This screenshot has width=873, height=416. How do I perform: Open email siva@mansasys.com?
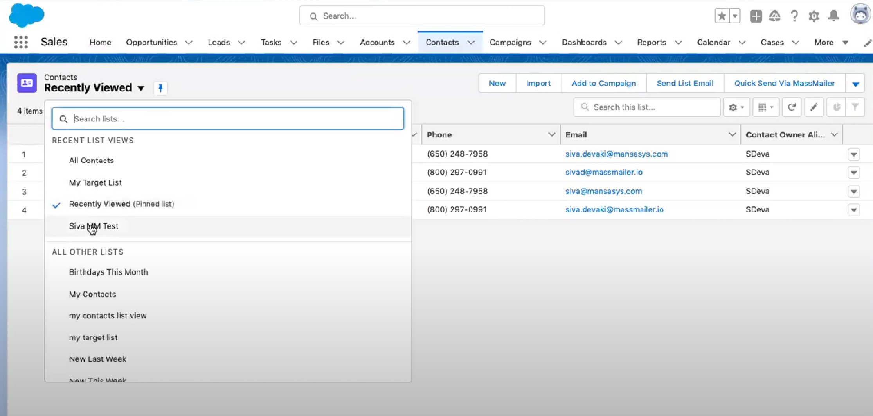click(x=603, y=191)
